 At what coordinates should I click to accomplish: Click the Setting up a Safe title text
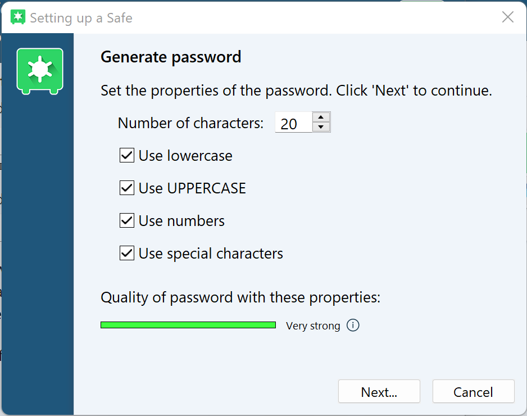81,17
